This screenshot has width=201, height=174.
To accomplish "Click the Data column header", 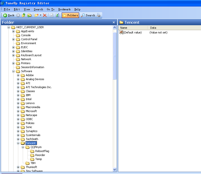I will 153,28.
